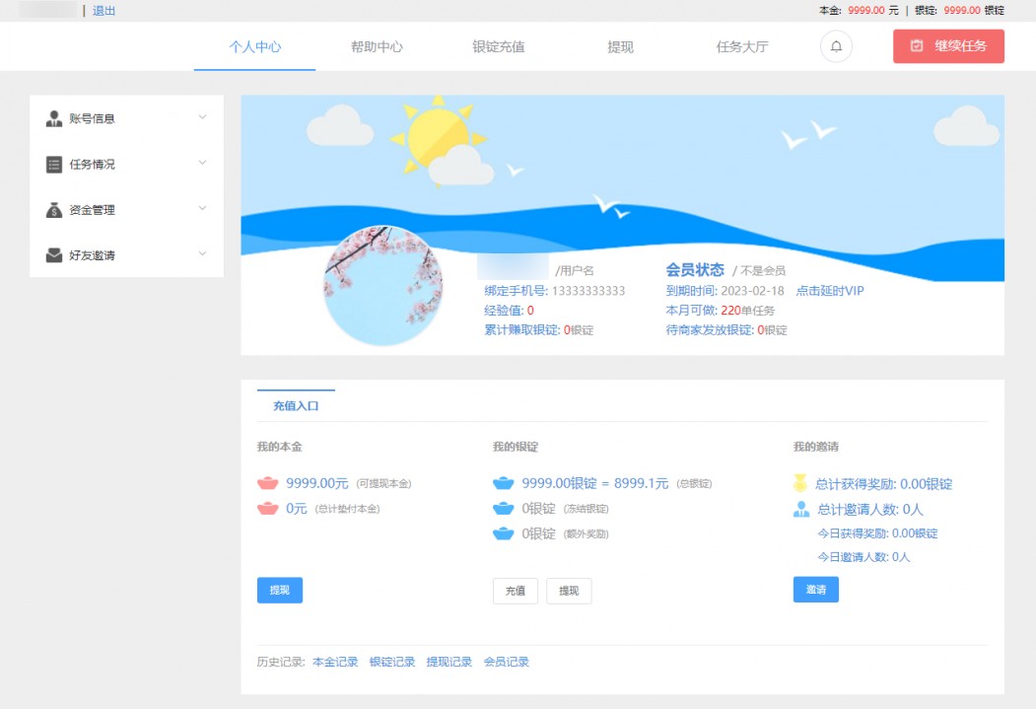Click the medal icon beside 总计获得奖励

tap(800, 483)
